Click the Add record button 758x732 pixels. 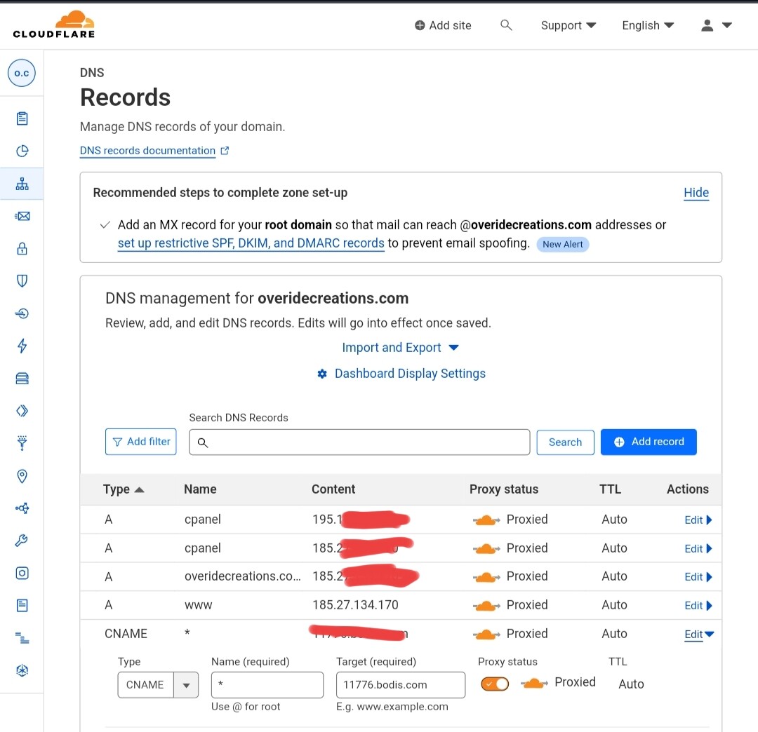(649, 442)
